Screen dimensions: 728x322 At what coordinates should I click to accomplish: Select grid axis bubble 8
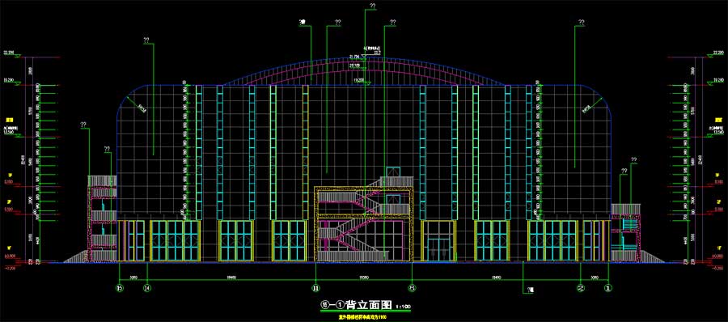click(x=413, y=288)
